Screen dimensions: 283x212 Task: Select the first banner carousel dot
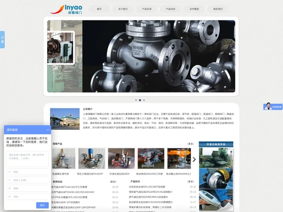point(136,100)
